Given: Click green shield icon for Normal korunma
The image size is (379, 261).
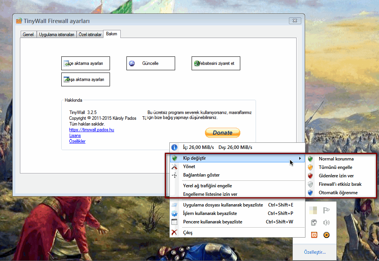Looking at the screenshot, I should coord(310,159).
